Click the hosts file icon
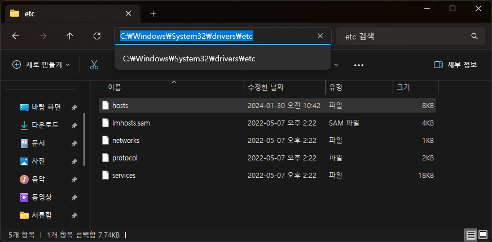 [106, 105]
